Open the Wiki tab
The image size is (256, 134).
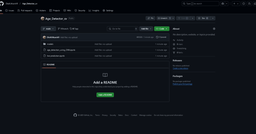pos(67,10)
